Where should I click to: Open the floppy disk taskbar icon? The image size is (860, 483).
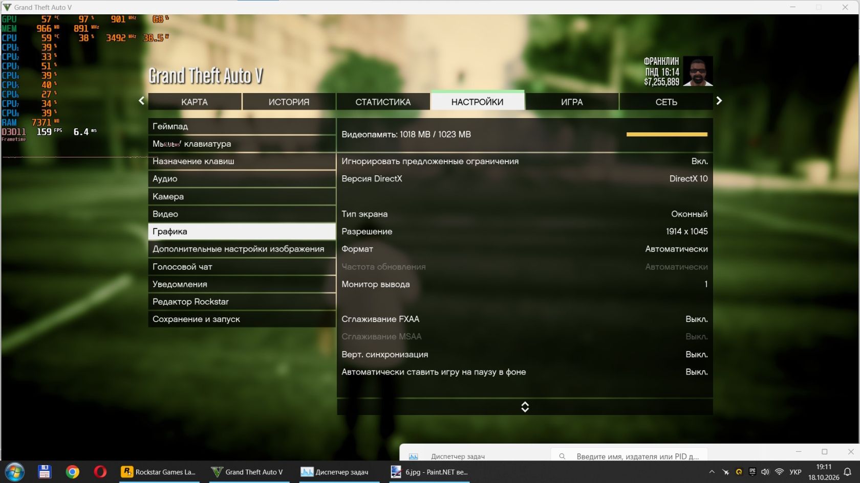[45, 472]
